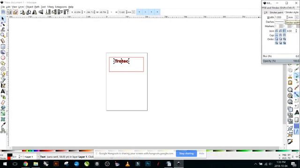Click Select All objects toolbar icon
300x168 pixels.
coord(3,12)
